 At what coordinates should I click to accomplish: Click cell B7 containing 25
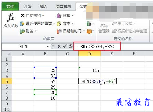[x=45, y=93]
